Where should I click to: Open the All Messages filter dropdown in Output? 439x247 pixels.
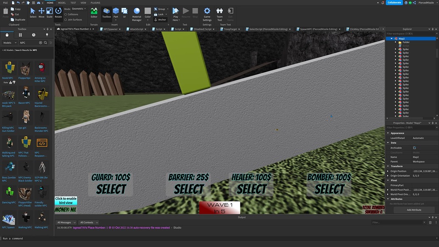tap(66, 222)
